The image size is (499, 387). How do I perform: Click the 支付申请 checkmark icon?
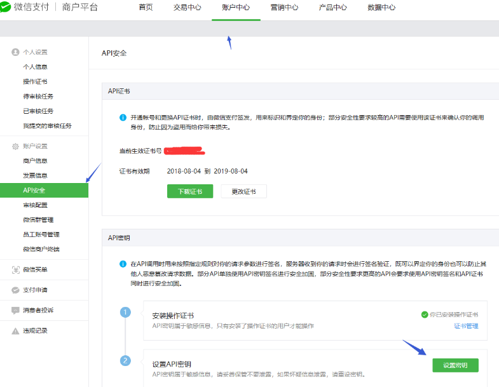(x=15, y=290)
